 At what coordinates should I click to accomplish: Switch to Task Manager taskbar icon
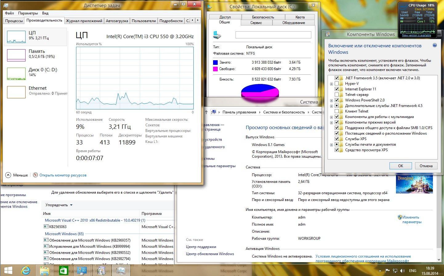121,270
